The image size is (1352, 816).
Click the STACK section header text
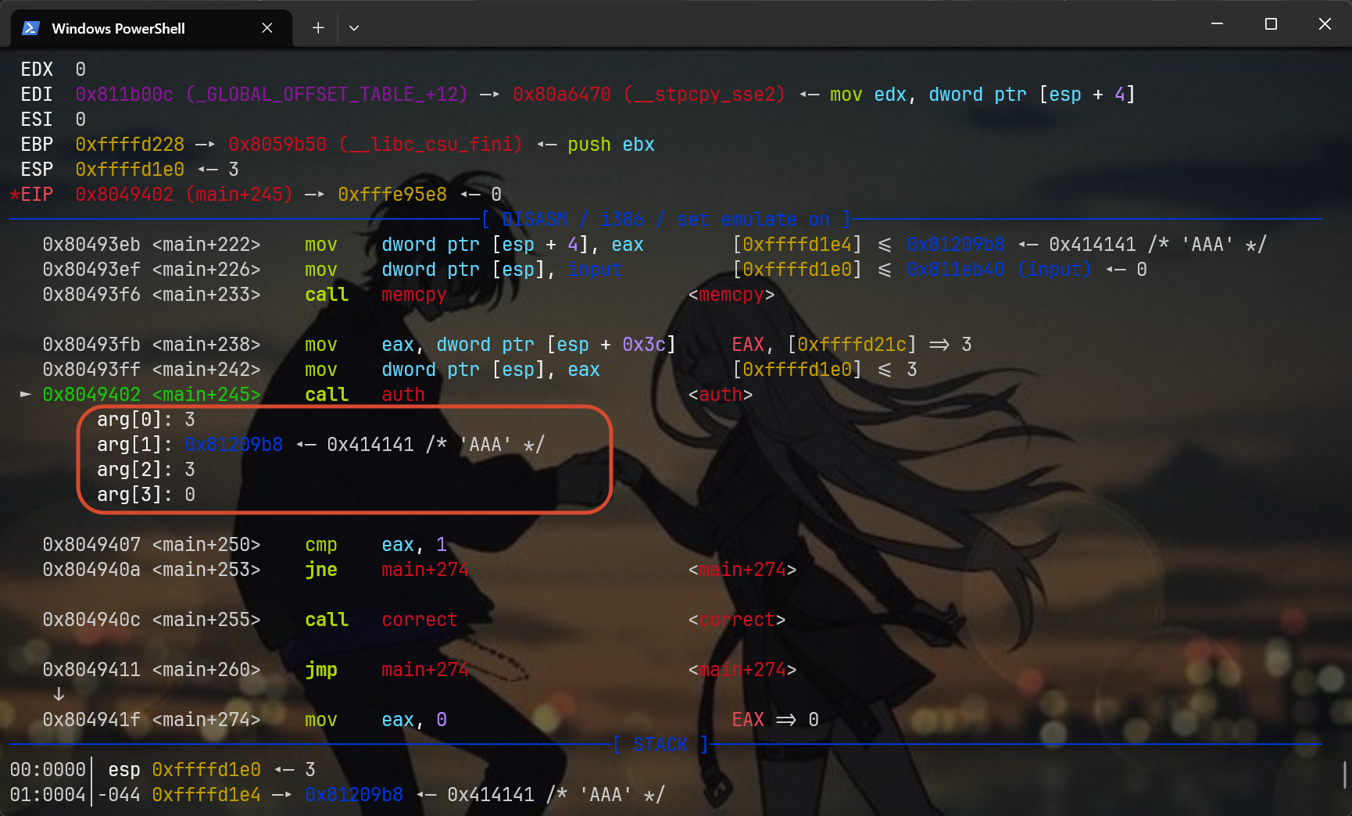660,745
